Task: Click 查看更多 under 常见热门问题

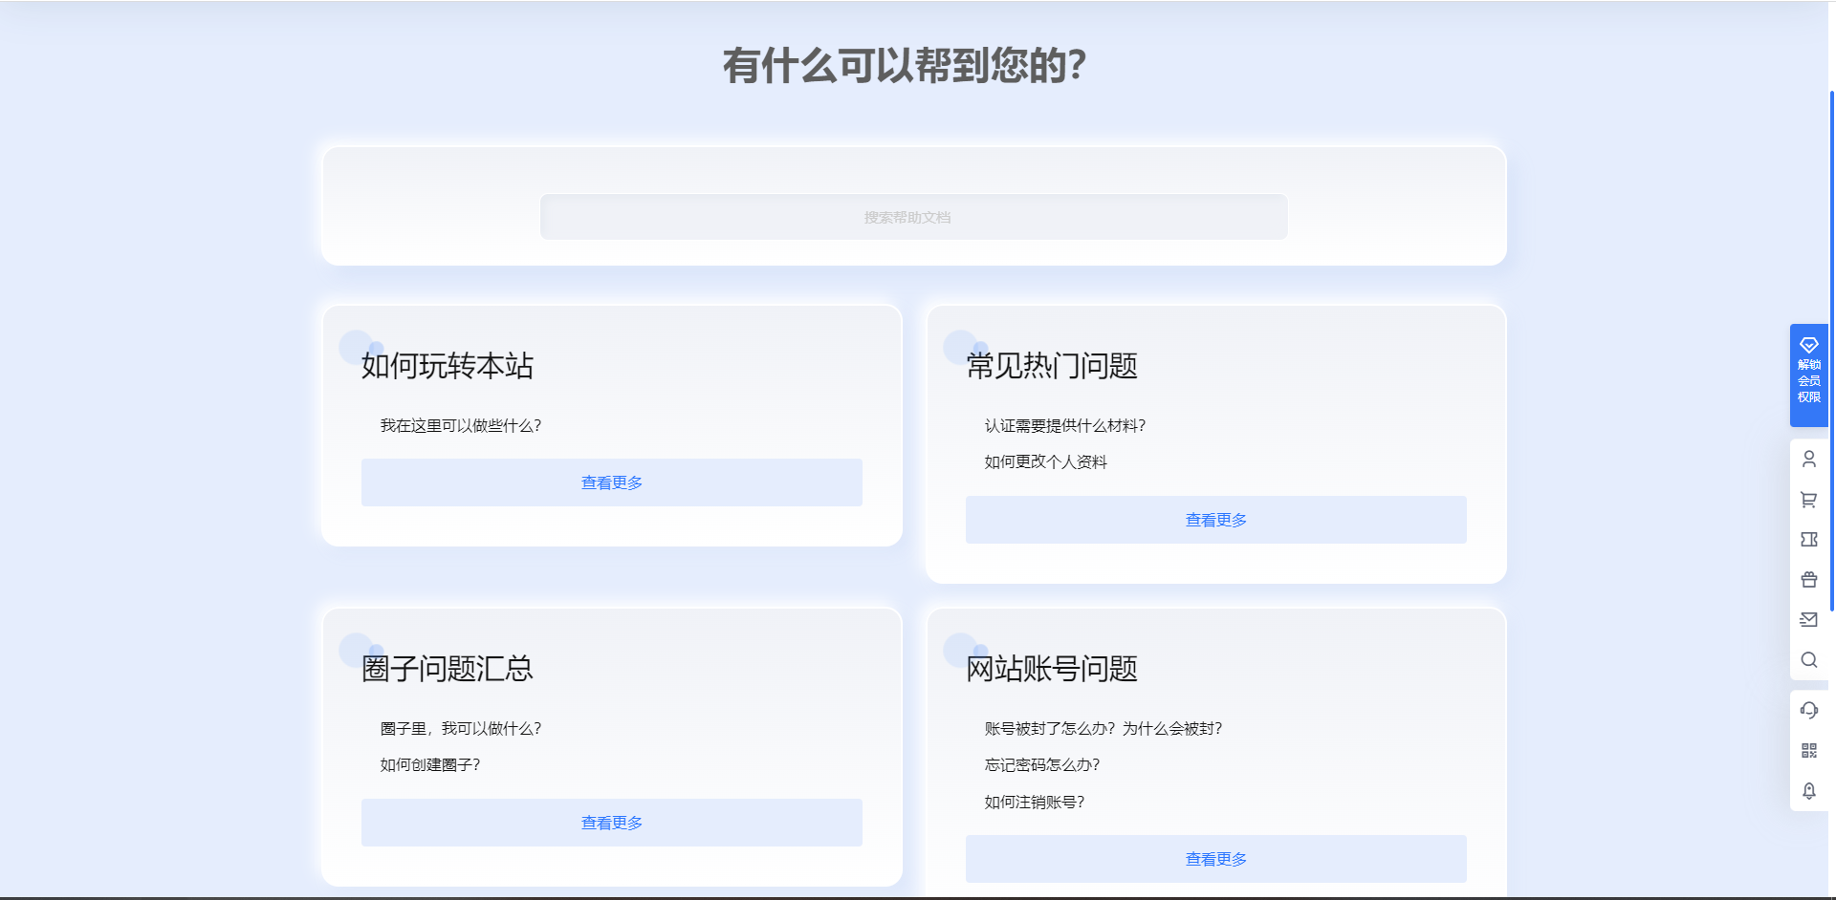Action: click(1215, 520)
